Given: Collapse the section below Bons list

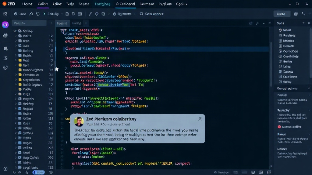Looking at the screenshot, I should 309,88.
